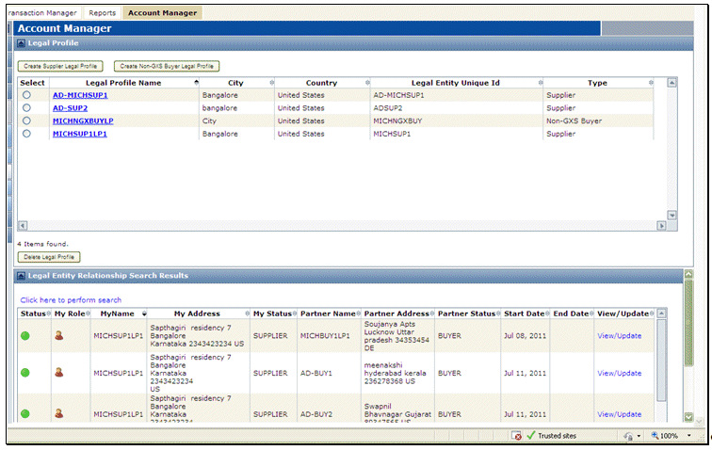The image size is (712, 450).
Task: Click role person icon in AD-BUY1 row
Action: pos(59,373)
